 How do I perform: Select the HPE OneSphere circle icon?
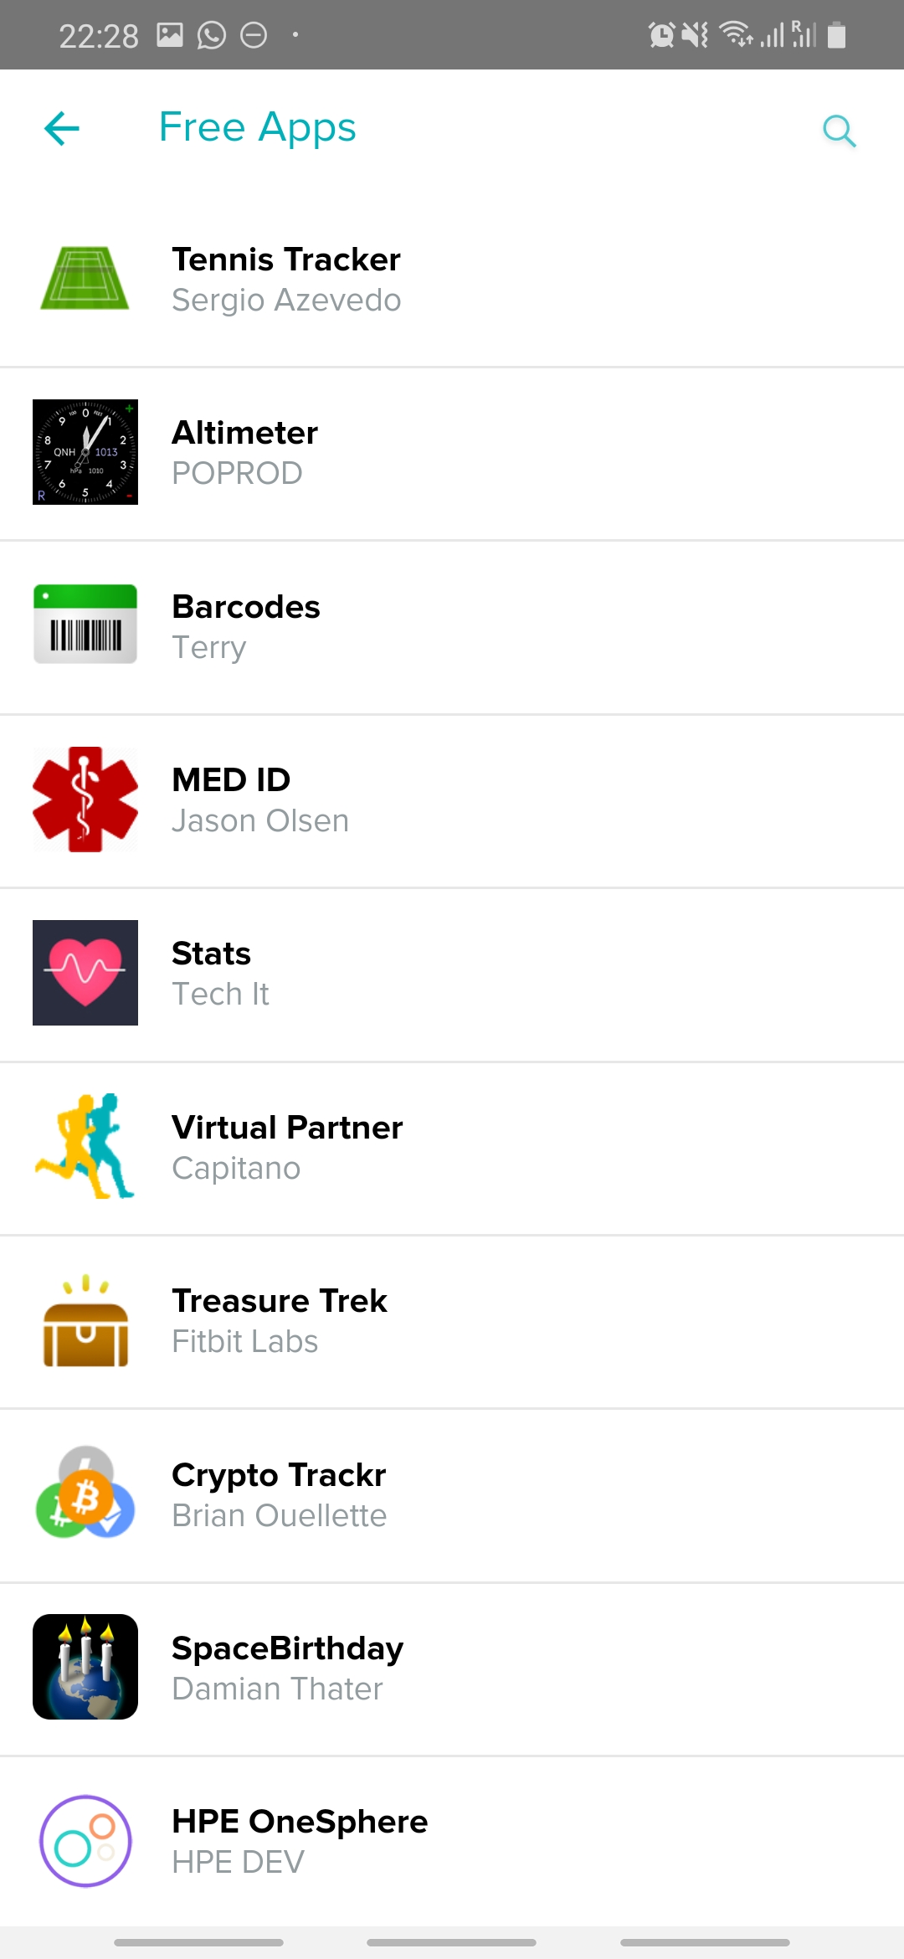click(85, 1841)
